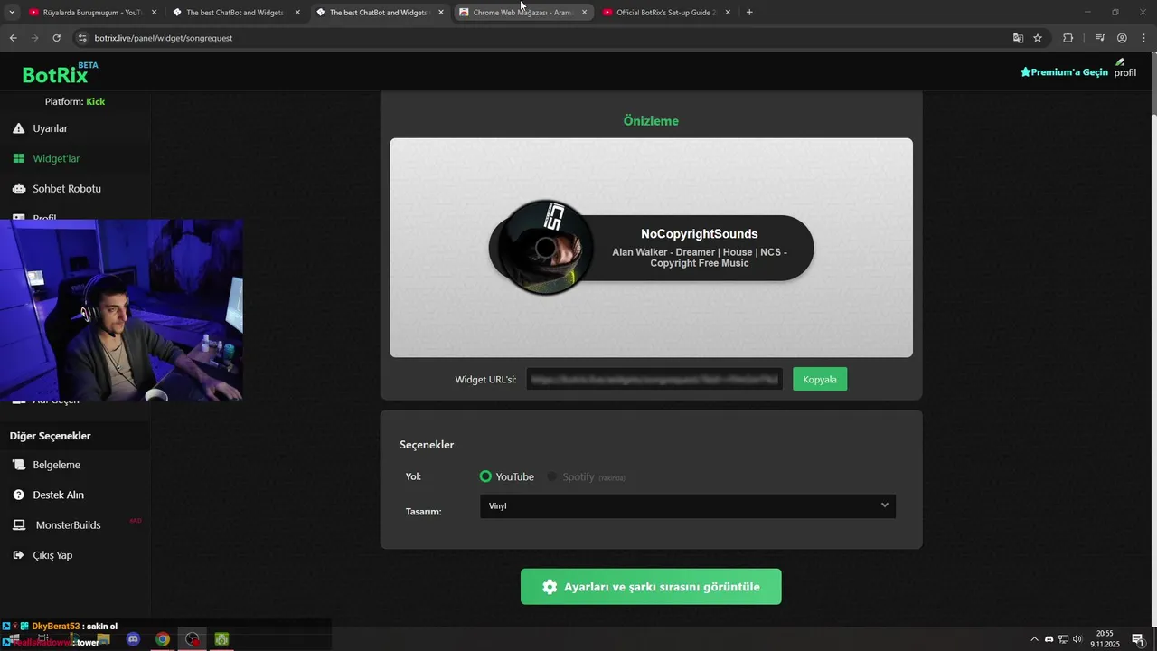
Task: Click the volume speaker tray icon
Action: (x=1077, y=639)
